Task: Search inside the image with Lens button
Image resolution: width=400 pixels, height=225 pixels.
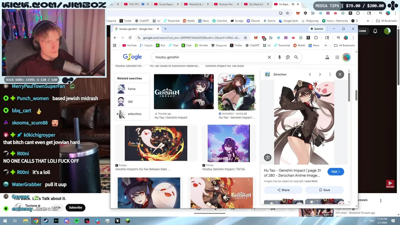Action: click(267, 158)
